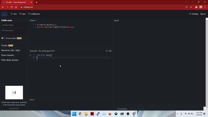Viewport: 208px width, 117px height.
Task: Tidy the JavaScript code
Action: point(109,51)
